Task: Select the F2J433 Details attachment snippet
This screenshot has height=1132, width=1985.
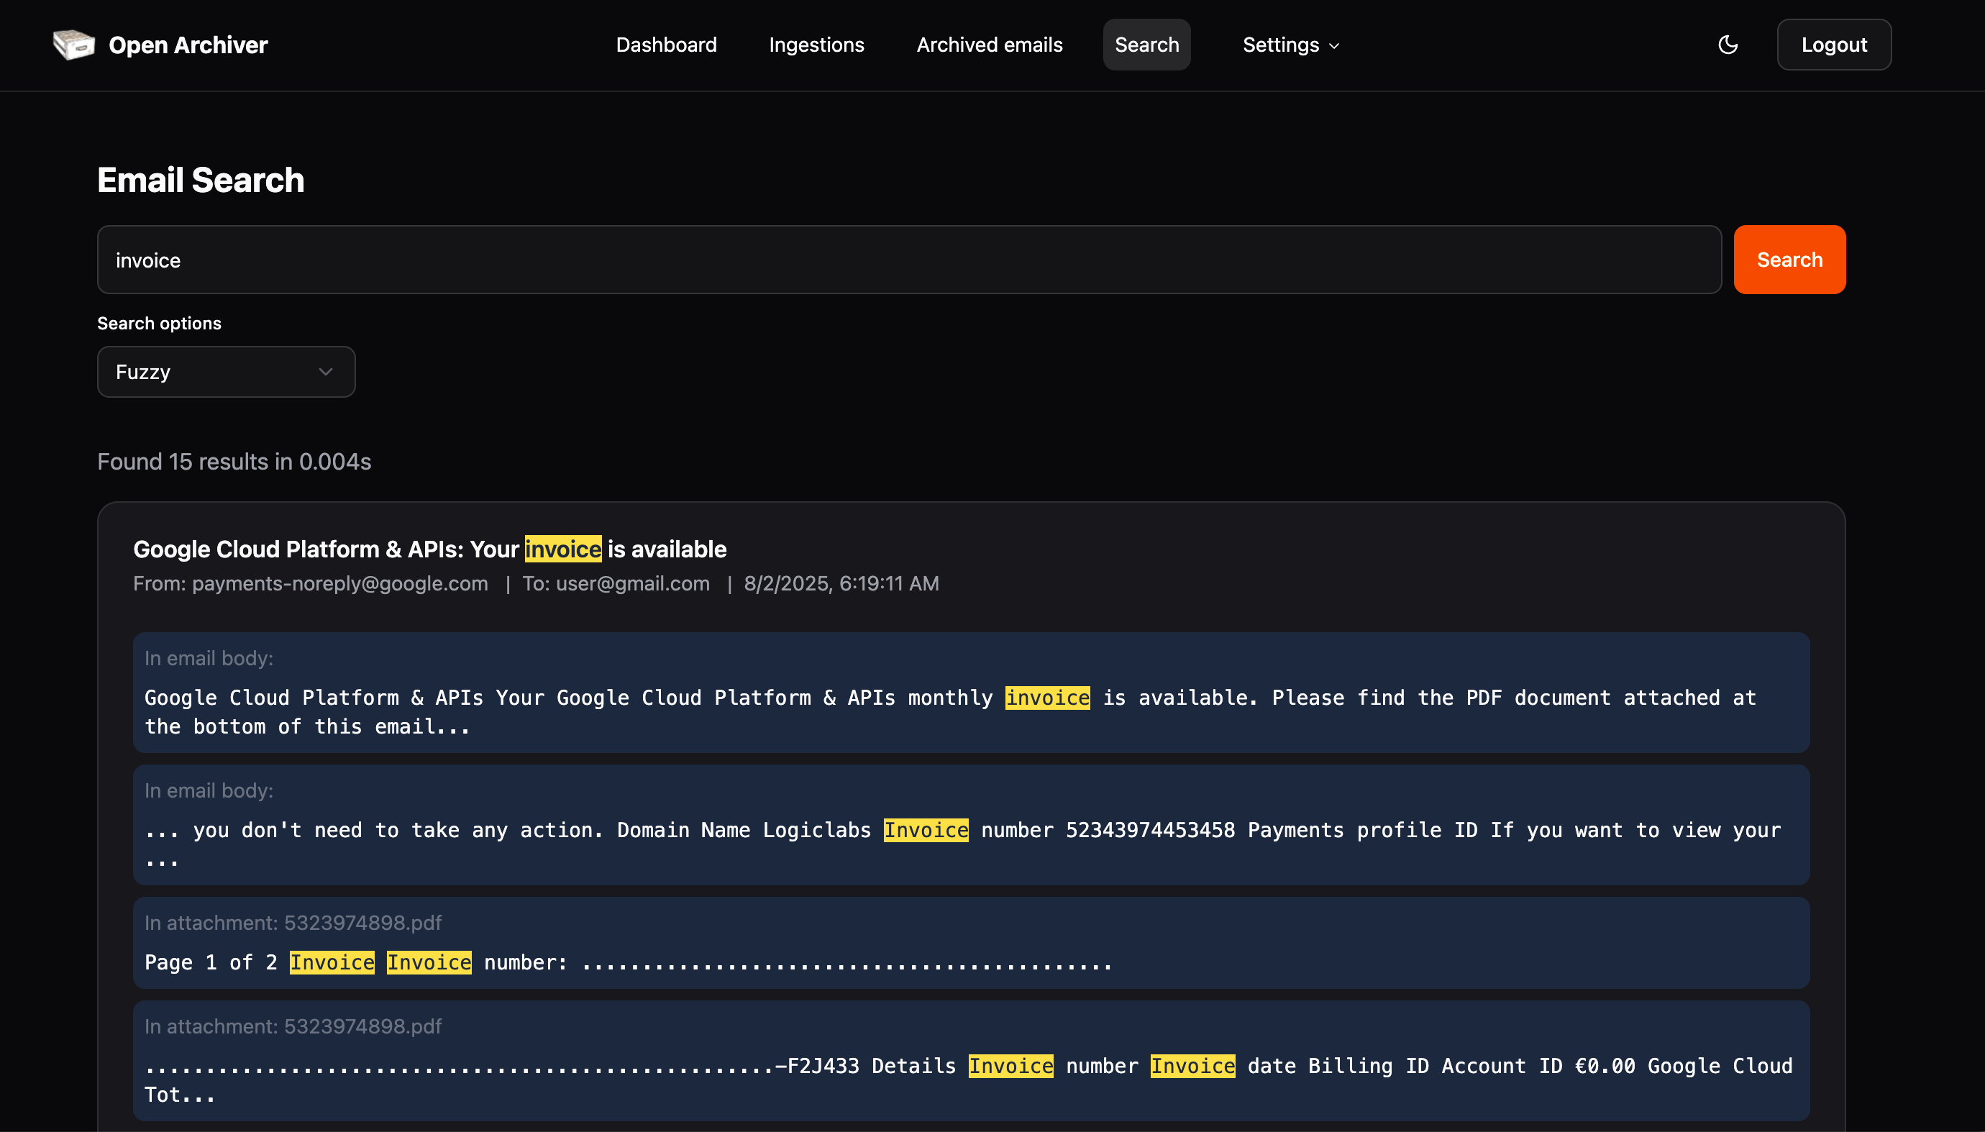Action: click(971, 1059)
